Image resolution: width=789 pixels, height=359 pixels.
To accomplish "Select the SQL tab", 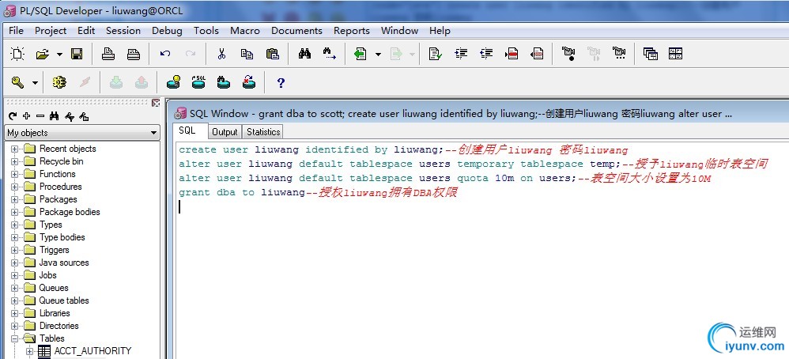I will click(187, 131).
